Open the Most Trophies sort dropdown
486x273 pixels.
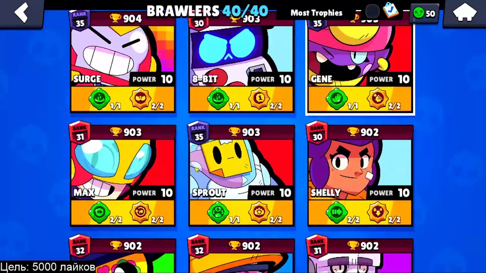tap(316, 13)
